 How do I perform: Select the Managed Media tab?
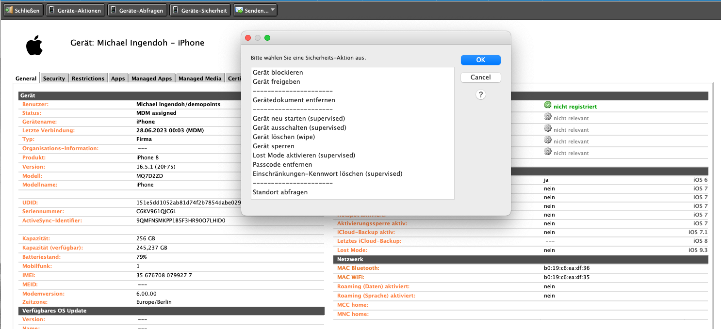click(x=200, y=78)
